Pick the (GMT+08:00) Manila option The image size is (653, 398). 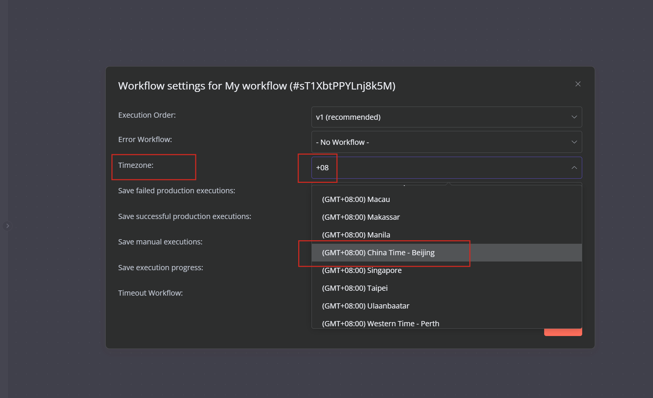[x=356, y=235]
